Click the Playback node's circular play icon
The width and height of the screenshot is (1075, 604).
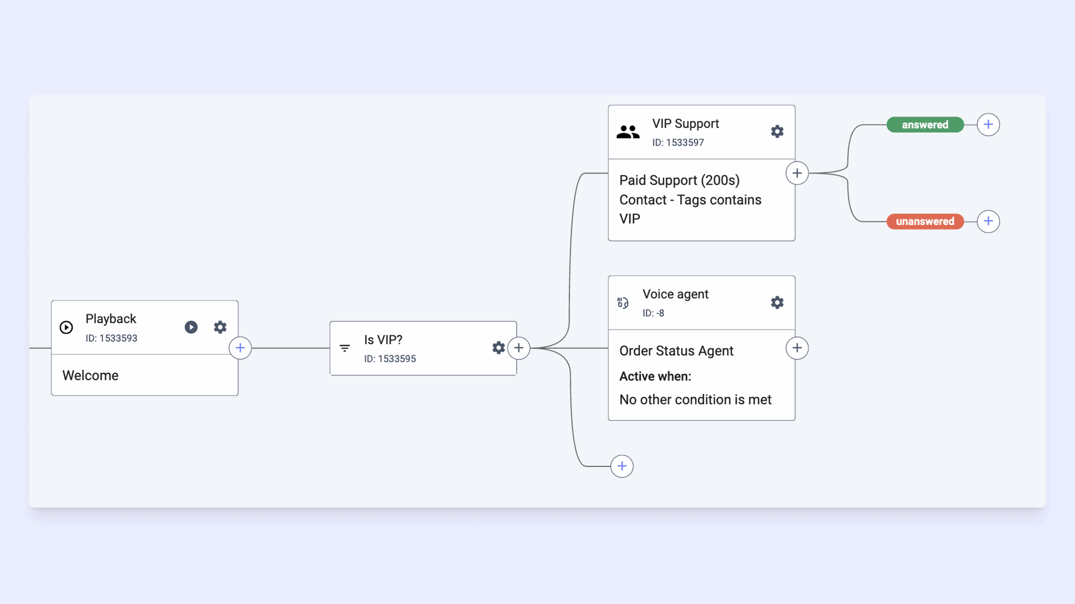pyautogui.click(x=66, y=327)
